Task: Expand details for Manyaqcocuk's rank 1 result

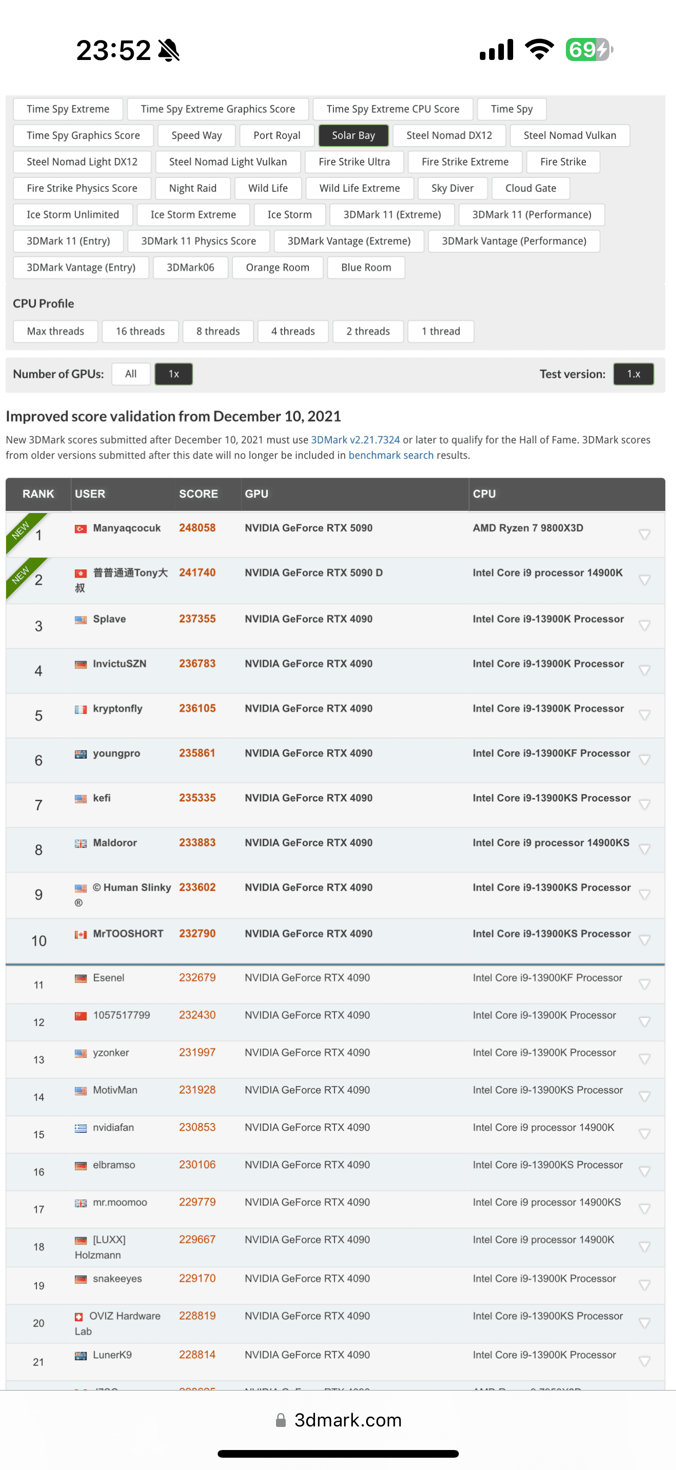Action: pyautogui.click(x=644, y=535)
